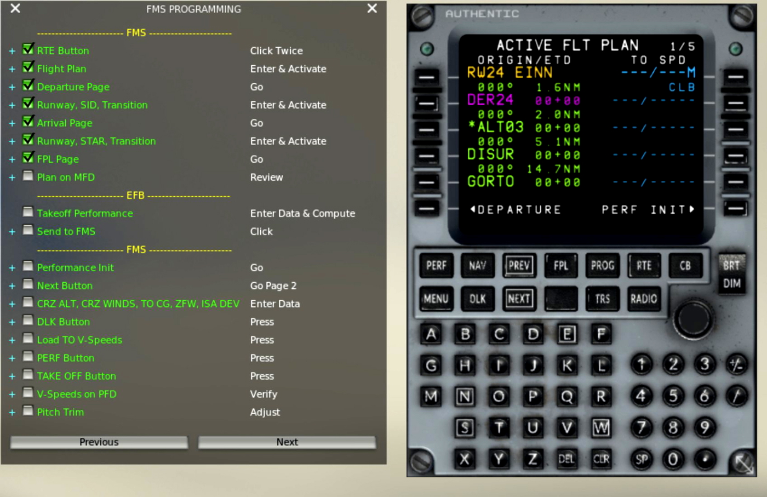Screen dimensions: 767x497
Task: Uncheck the Flight Plan checkbox
Action: tap(28, 67)
